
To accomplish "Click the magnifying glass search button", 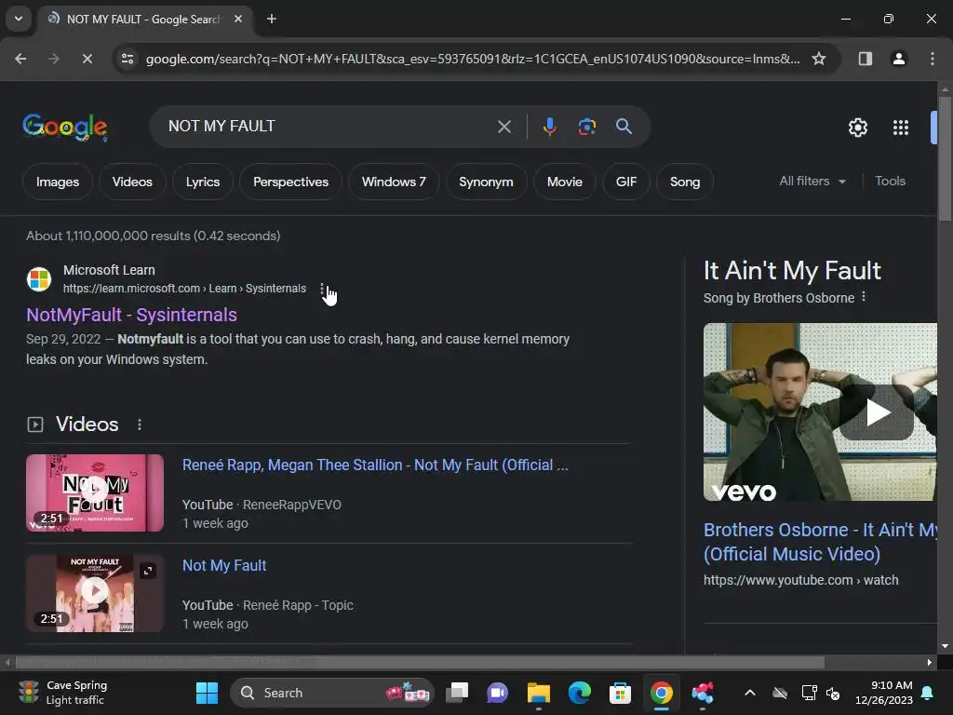I will click(624, 127).
